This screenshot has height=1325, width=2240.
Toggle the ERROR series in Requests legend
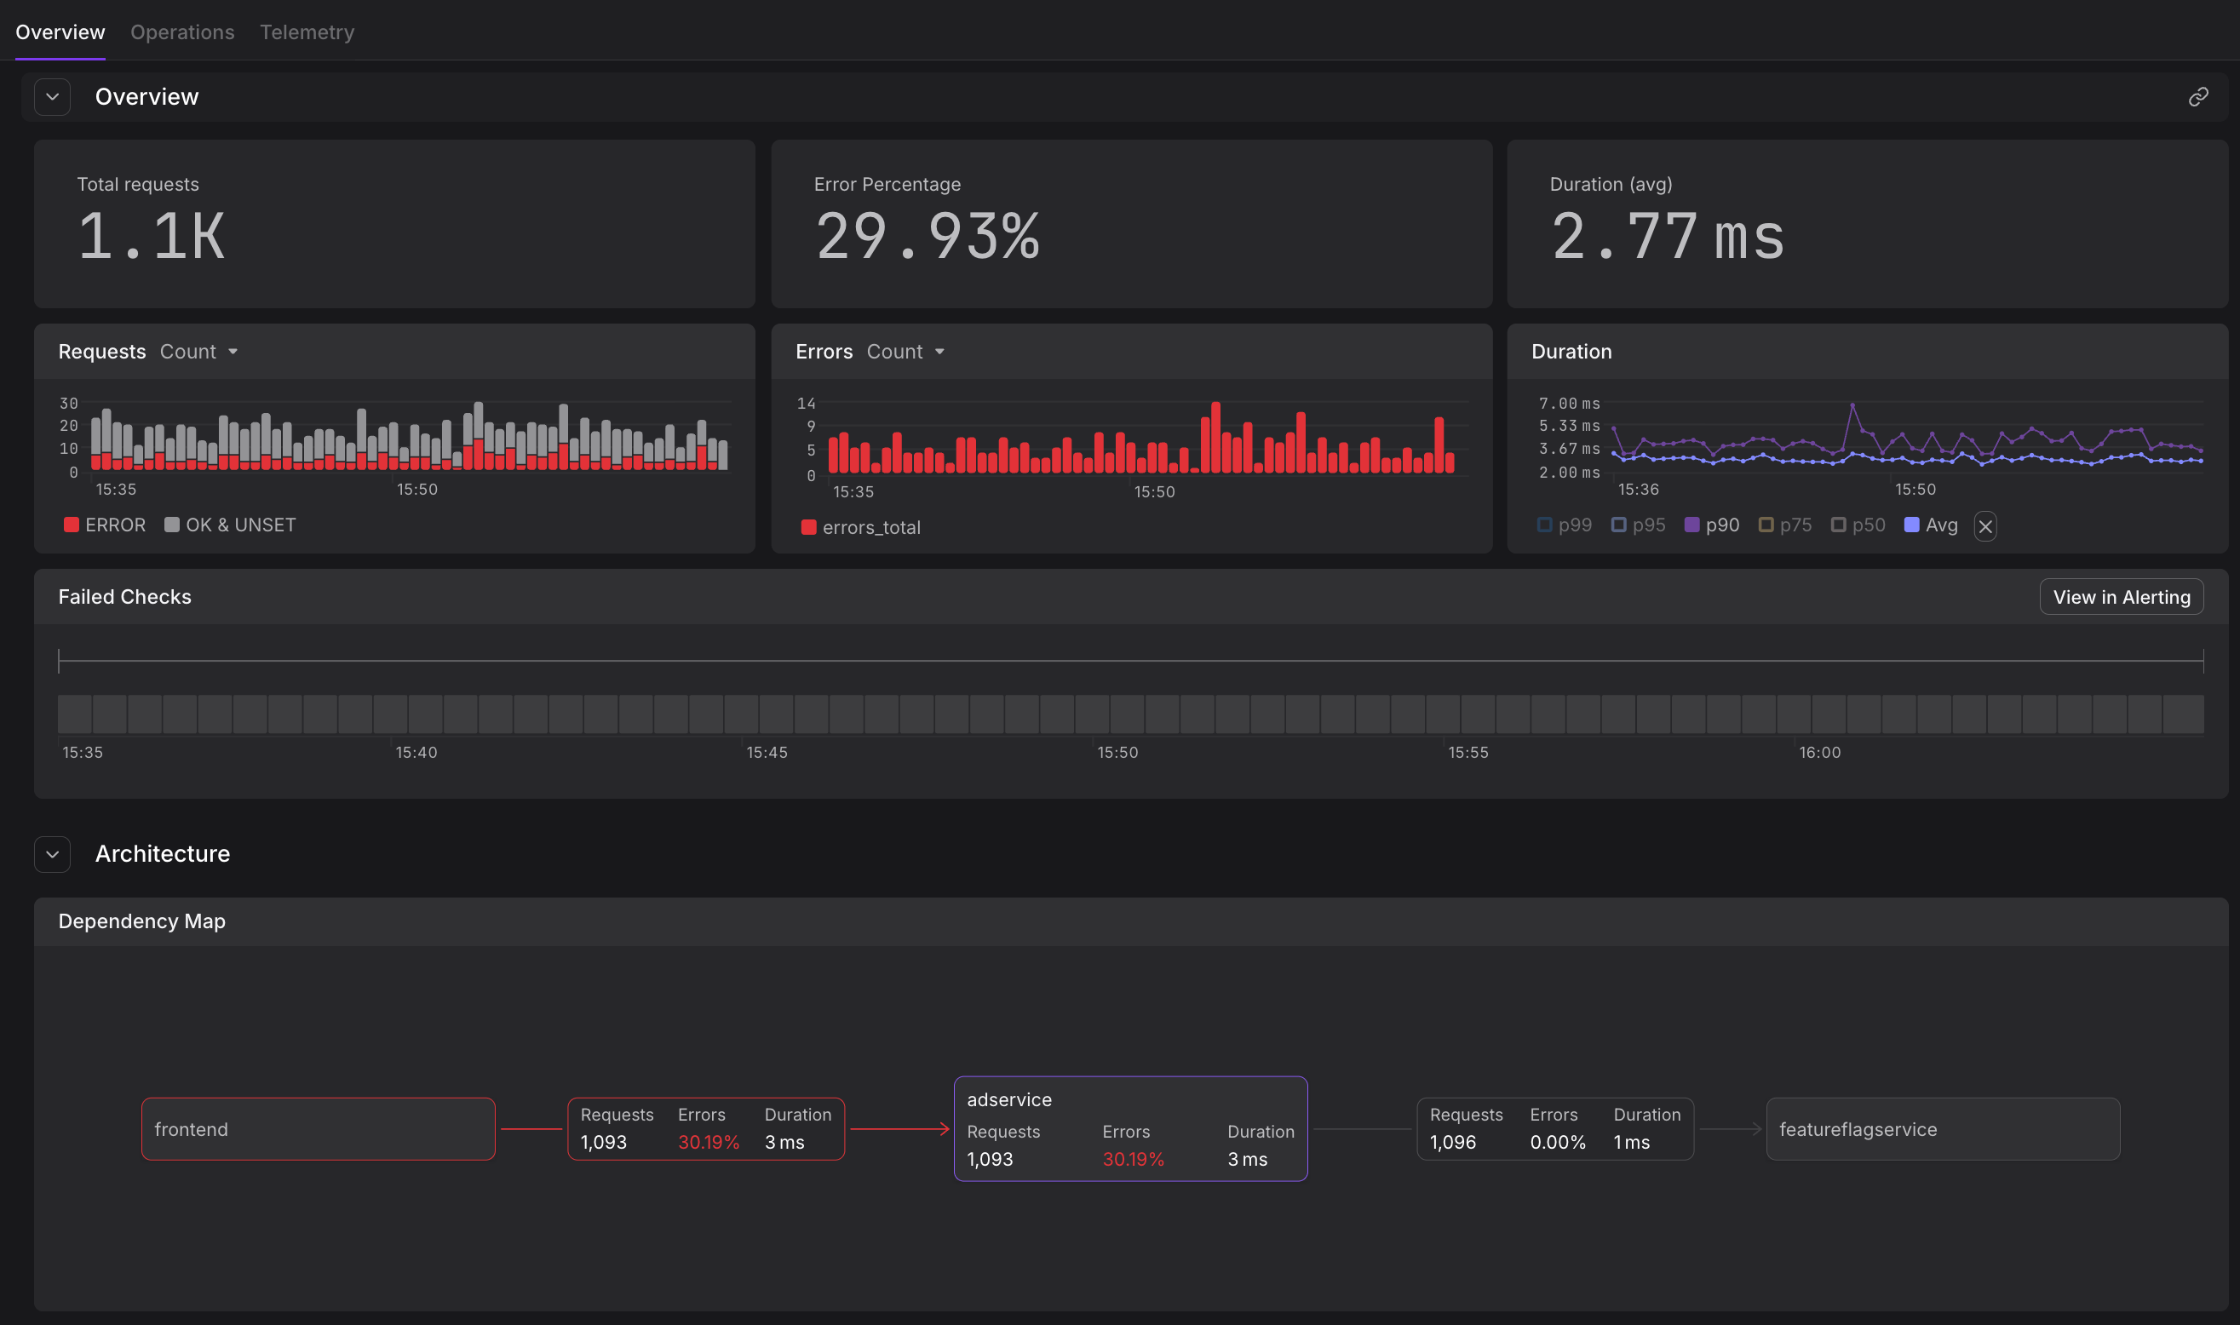coord(105,525)
